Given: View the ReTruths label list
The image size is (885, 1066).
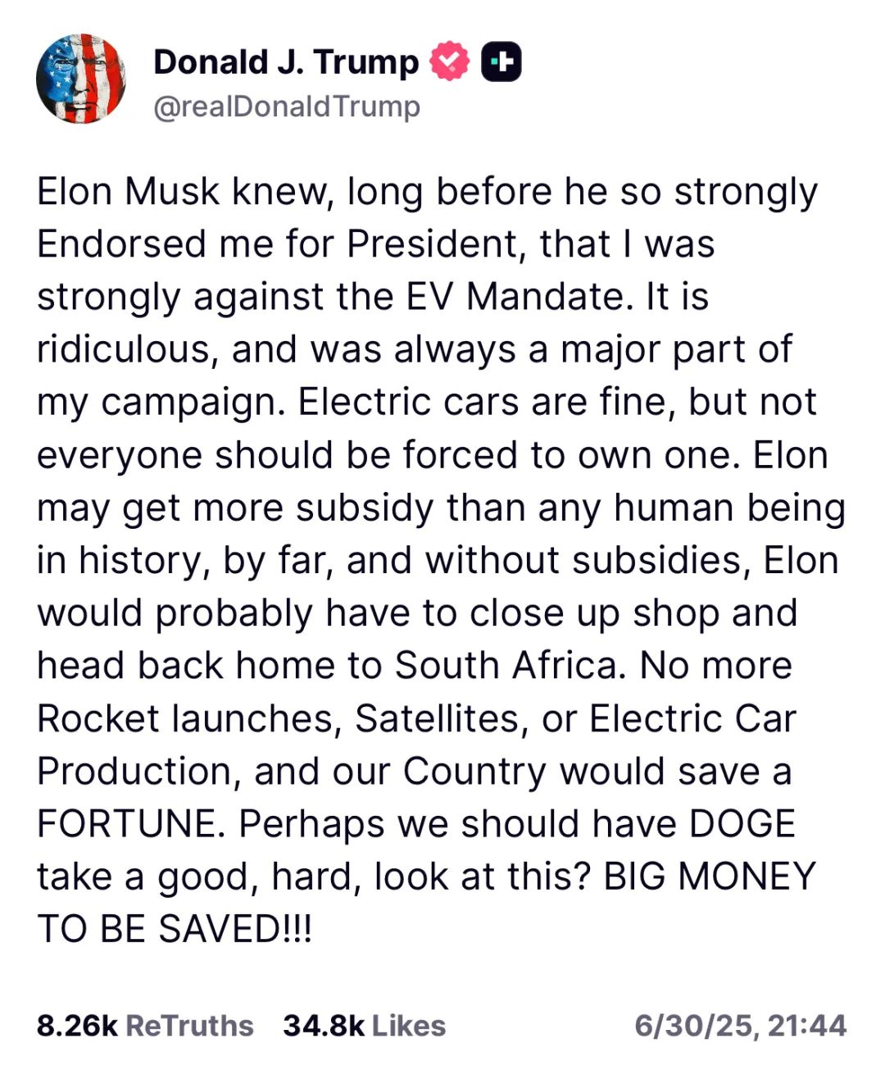Looking at the screenshot, I should click(190, 1026).
